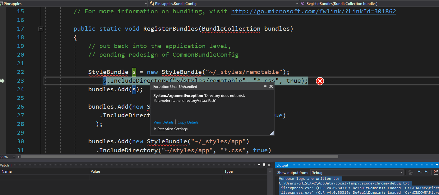Open the editor zoom percentage dropdown
Screen dimensions: 439x195
click(13, 157)
